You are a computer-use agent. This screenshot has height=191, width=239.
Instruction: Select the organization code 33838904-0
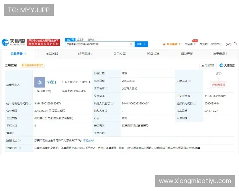(x=212, y=103)
